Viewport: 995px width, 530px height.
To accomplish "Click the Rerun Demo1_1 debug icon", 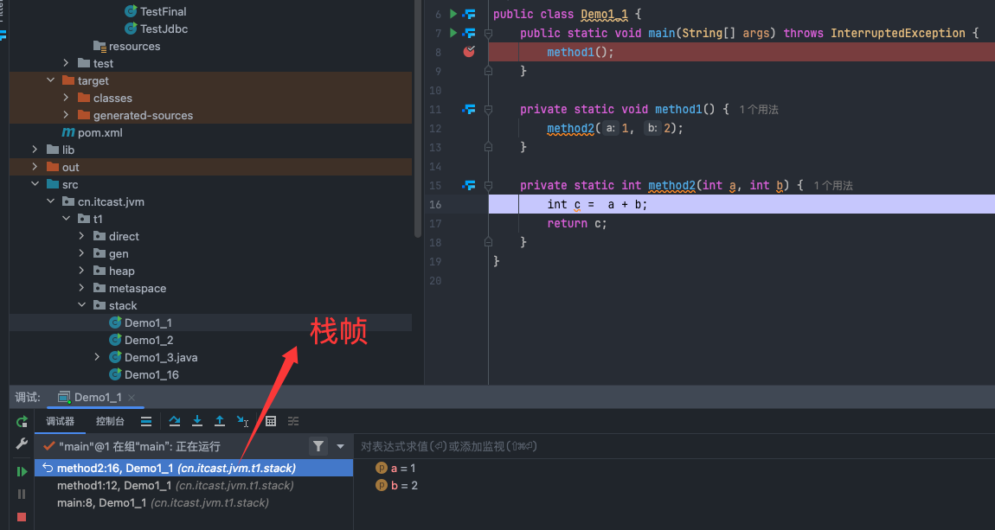I will [22, 422].
